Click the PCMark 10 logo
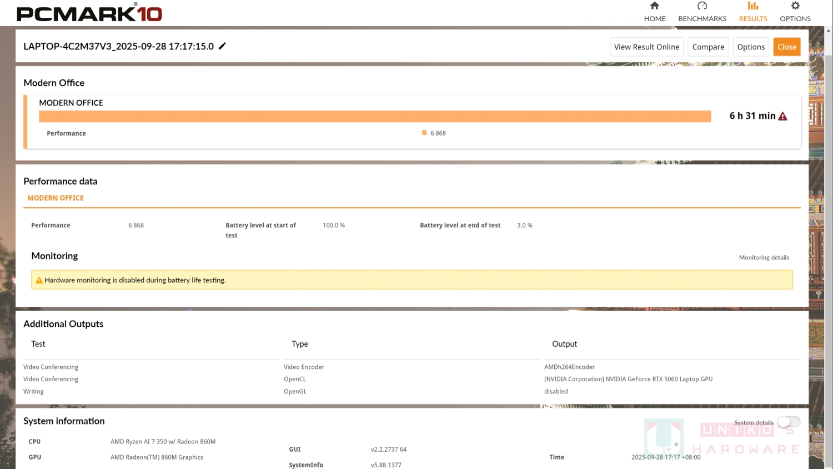833x469 pixels. (x=89, y=13)
